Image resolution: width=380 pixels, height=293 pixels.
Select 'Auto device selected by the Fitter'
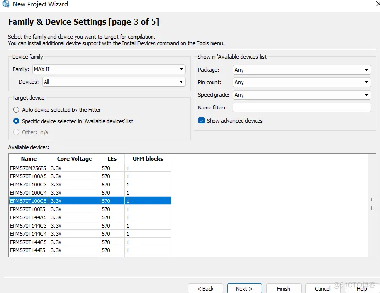click(x=16, y=110)
